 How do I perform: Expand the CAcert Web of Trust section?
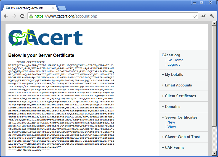[181, 137]
